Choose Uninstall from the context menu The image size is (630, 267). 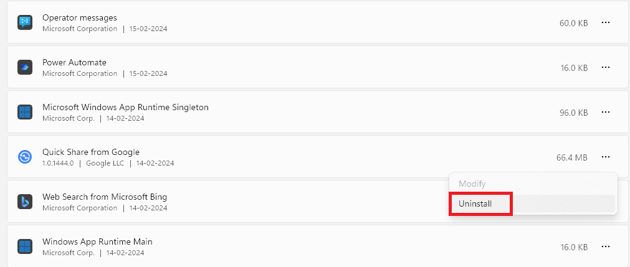[475, 204]
